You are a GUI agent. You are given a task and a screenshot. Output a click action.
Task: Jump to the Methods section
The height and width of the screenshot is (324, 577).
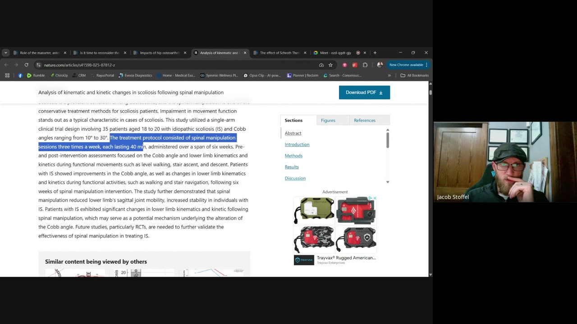[x=293, y=156]
